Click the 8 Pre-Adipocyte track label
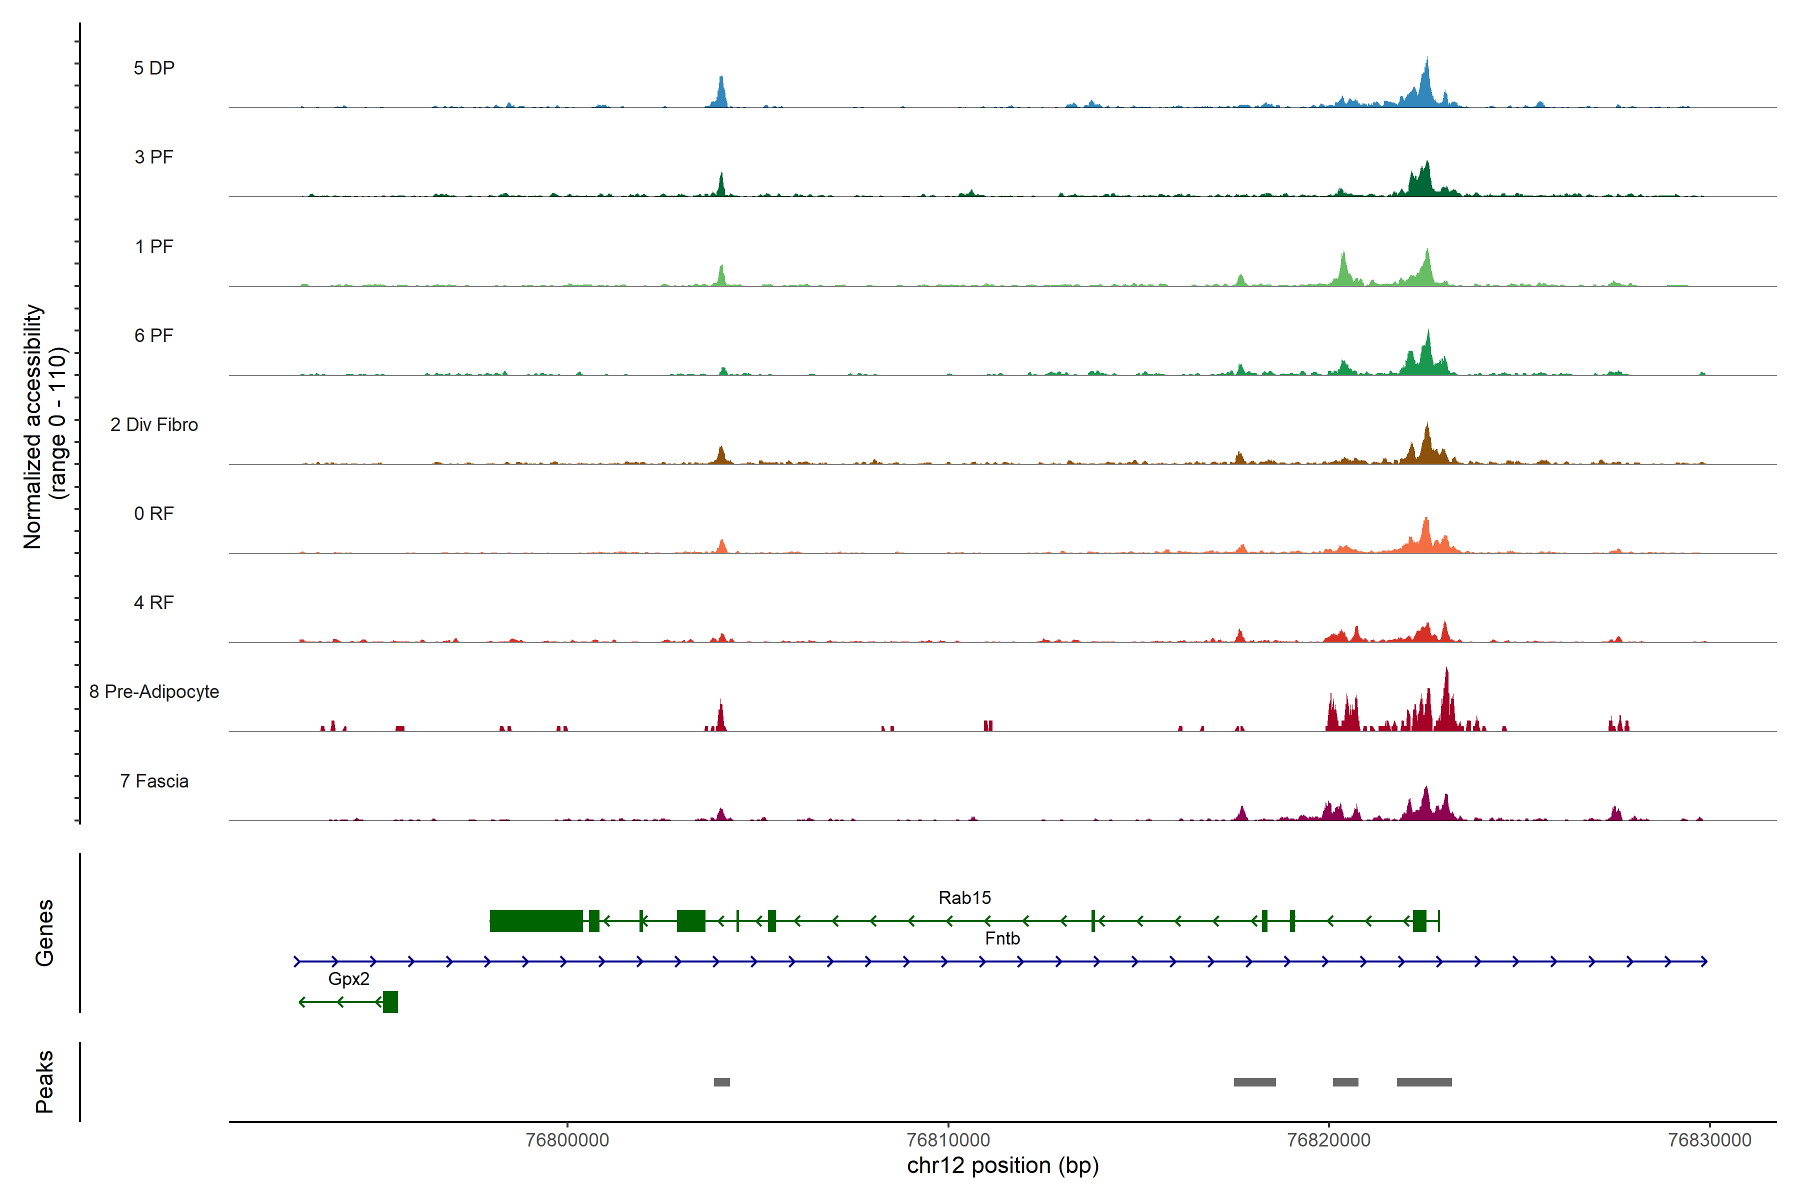Viewport: 1800px width, 1200px height. point(154,691)
